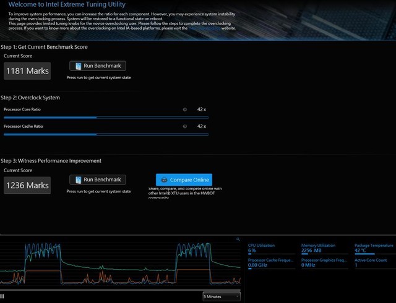
Task: Open graph settings wrench icon
Action: point(238,239)
